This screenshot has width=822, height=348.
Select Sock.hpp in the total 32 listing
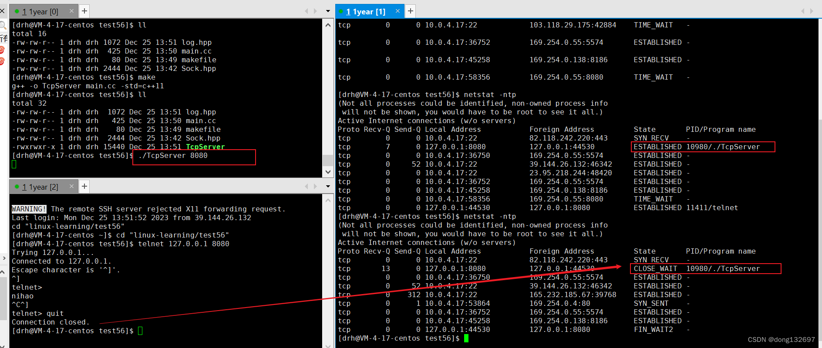[x=203, y=138]
